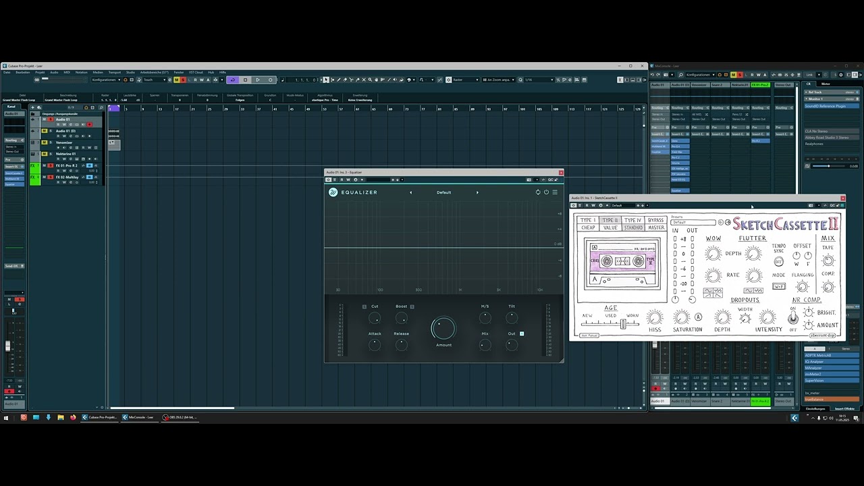
Task: Start playback in Cubase transport bar
Action: (x=258, y=80)
